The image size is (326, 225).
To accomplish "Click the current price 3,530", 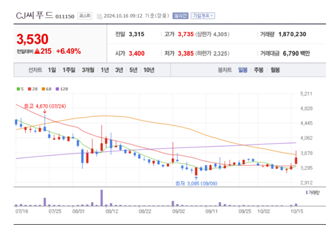I will 33,39.
